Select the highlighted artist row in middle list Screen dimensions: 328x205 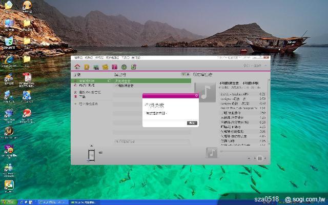152,81
